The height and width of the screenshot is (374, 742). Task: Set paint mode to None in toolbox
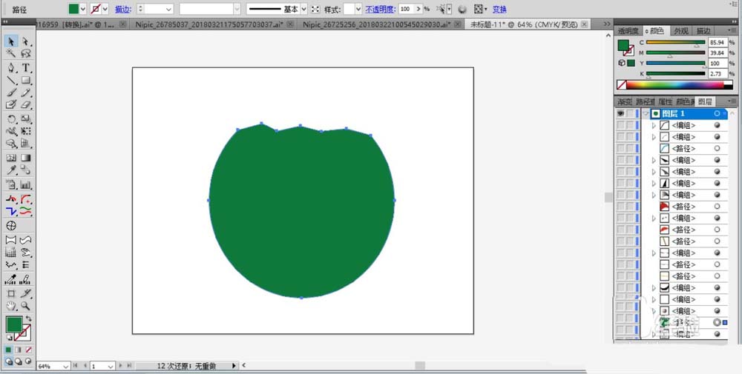click(x=28, y=350)
